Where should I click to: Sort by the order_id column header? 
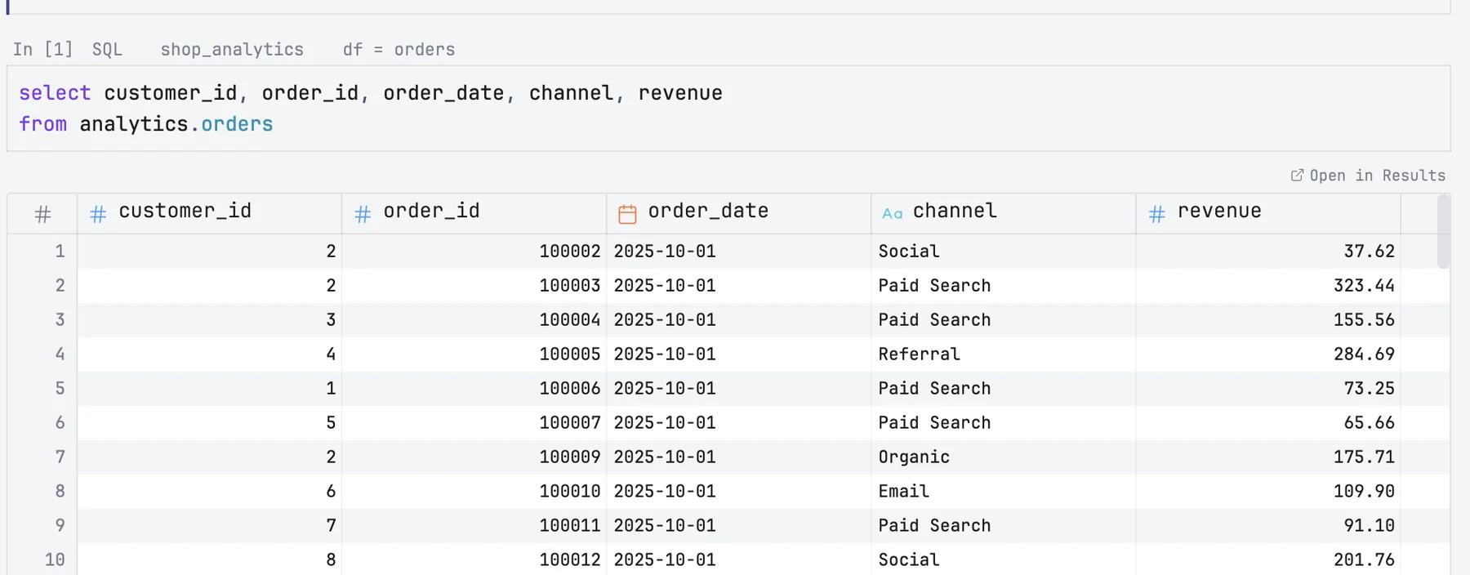[x=474, y=214]
